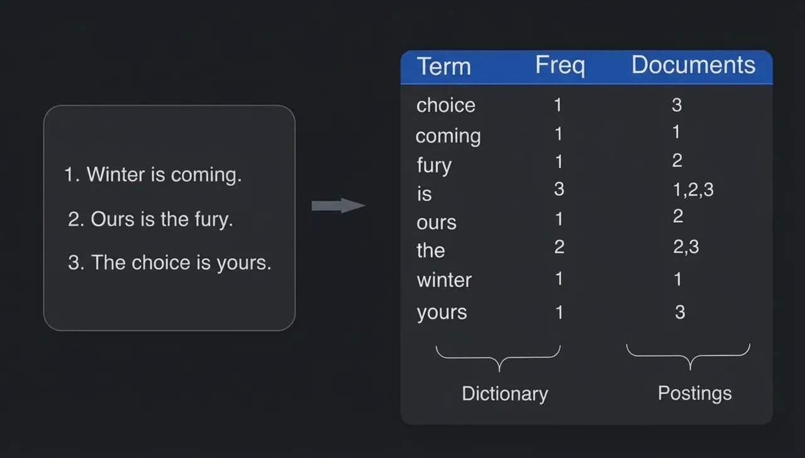Select the Term column header
805x458 pixels.
click(444, 67)
